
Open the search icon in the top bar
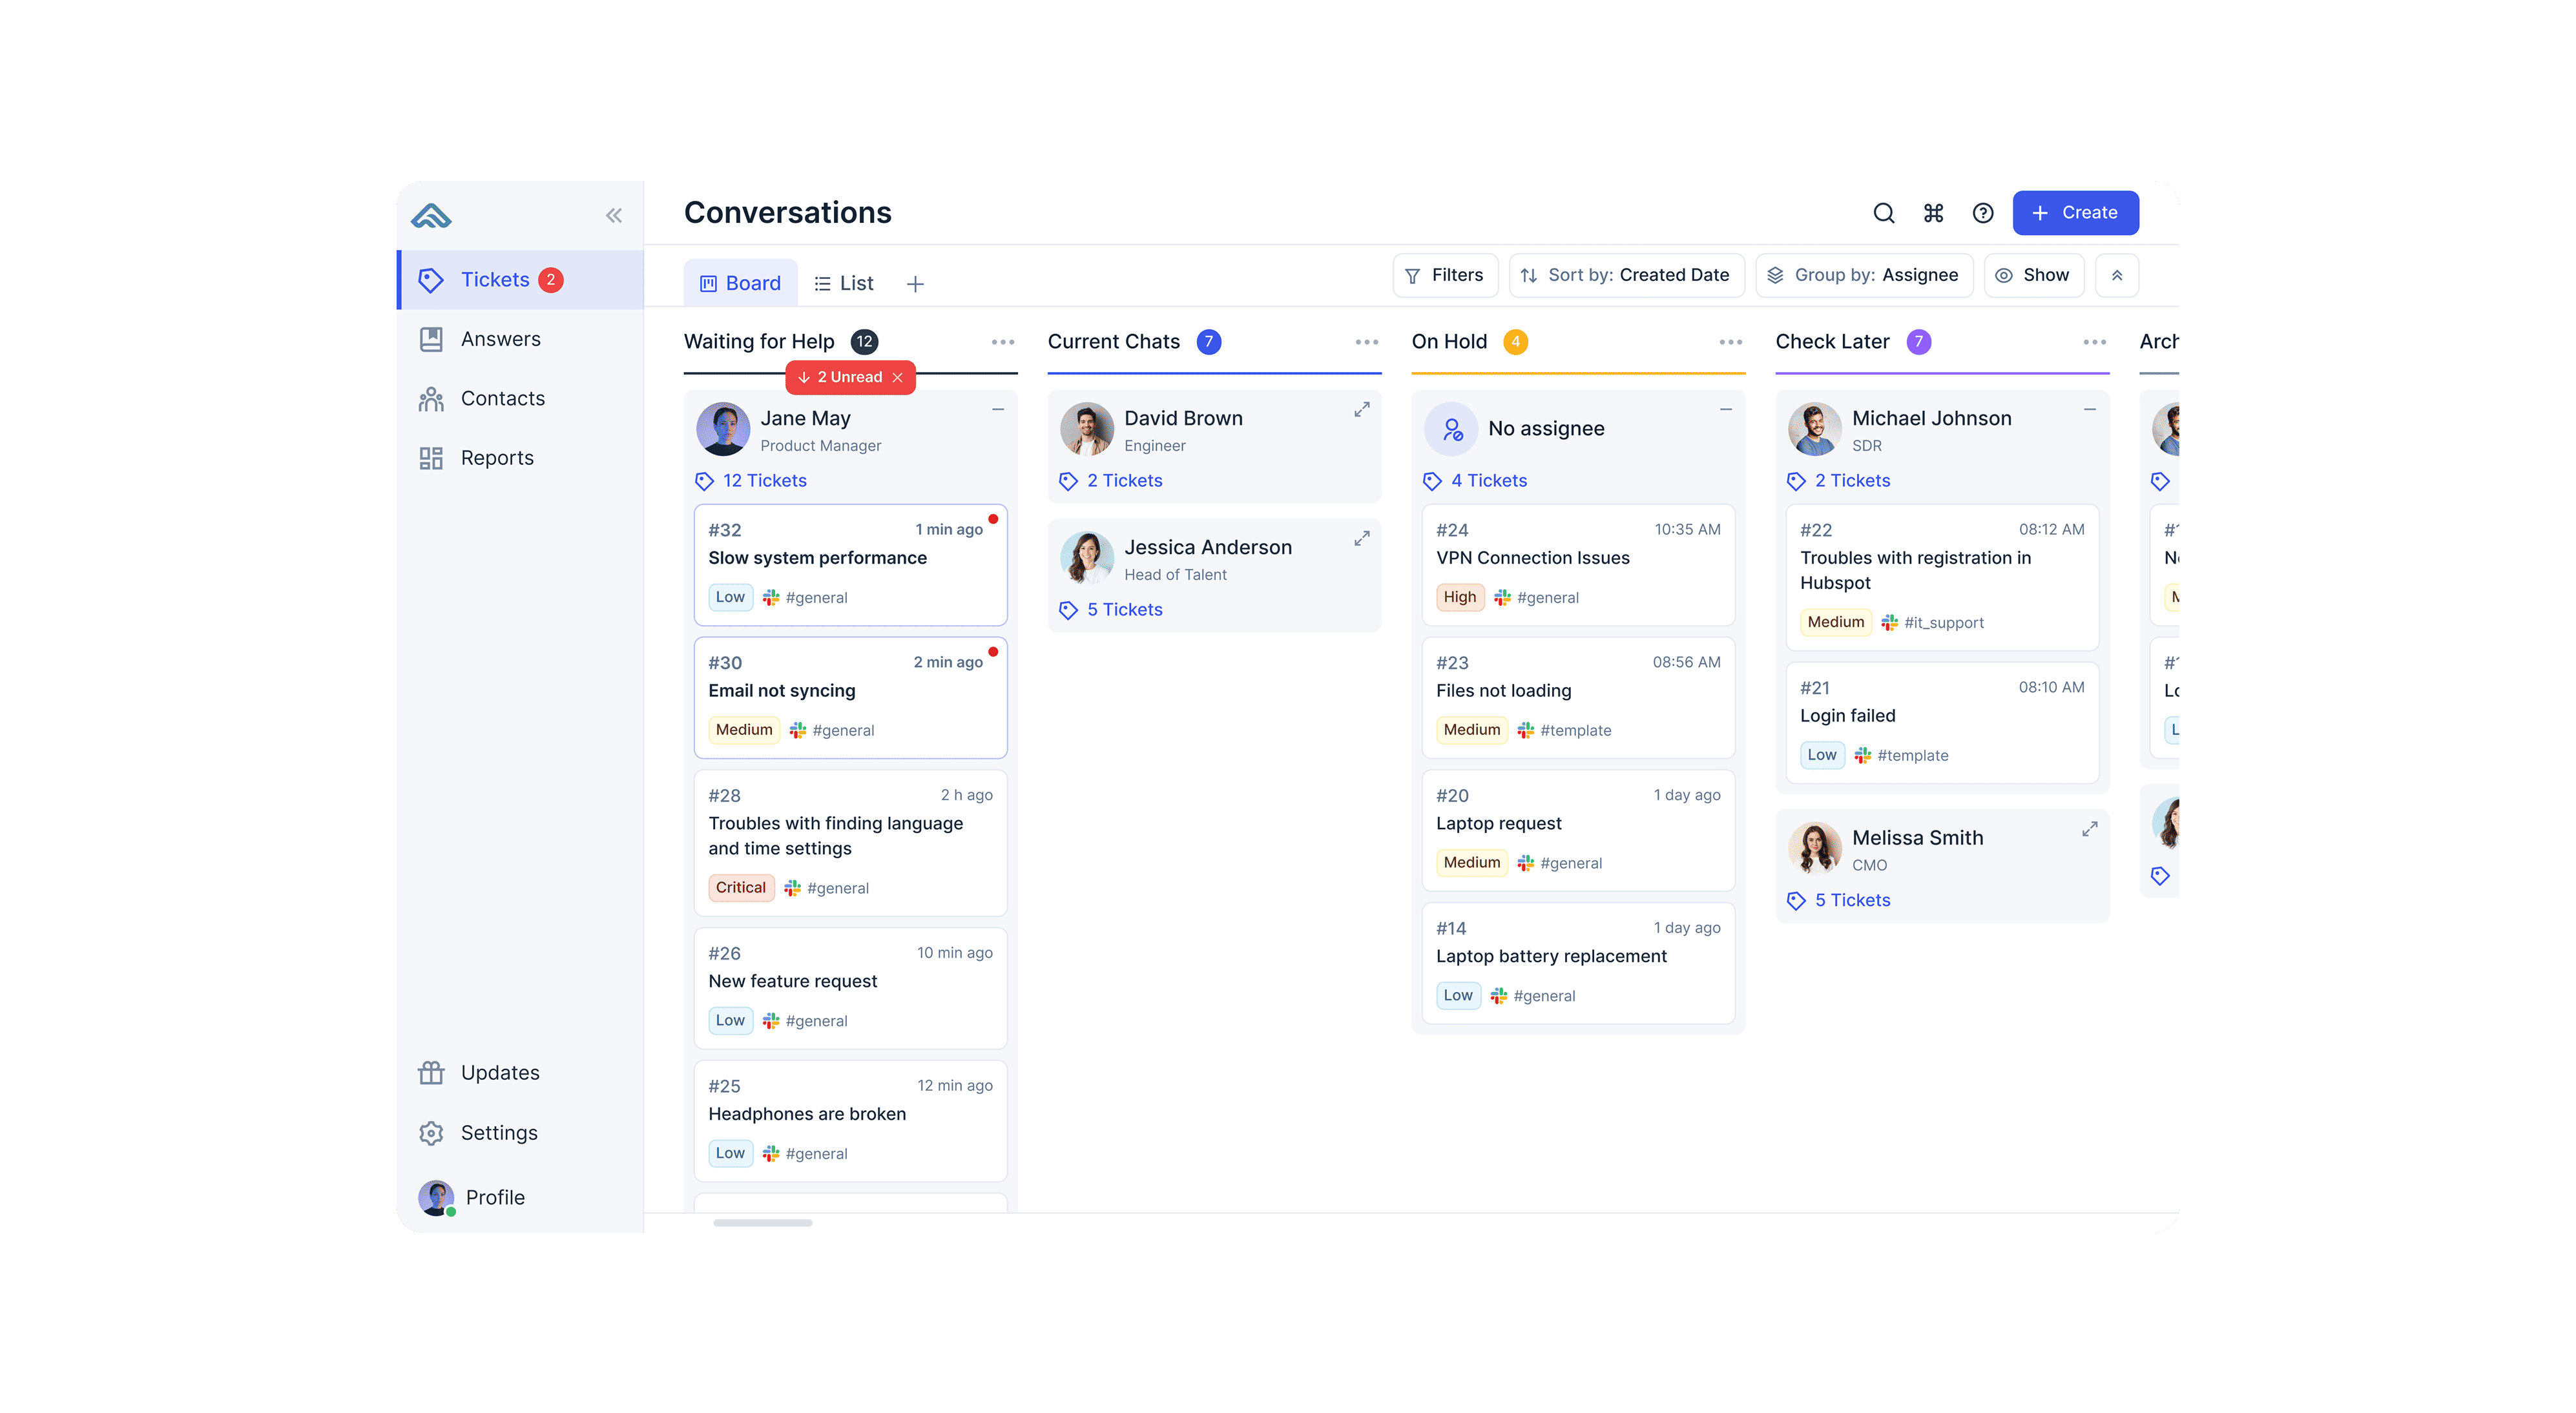(x=1883, y=213)
